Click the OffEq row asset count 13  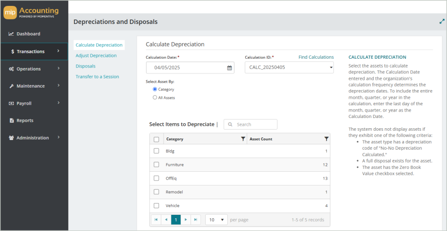[325, 179]
